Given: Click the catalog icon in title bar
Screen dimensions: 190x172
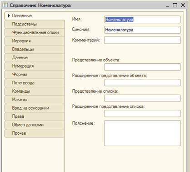Looking at the screenshot, I should (5, 5).
